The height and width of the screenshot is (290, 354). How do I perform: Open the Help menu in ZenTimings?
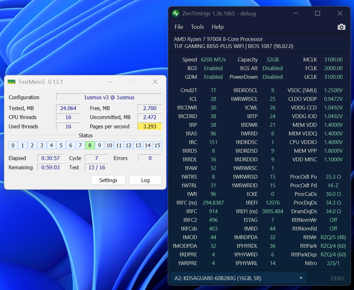pos(218,27)
